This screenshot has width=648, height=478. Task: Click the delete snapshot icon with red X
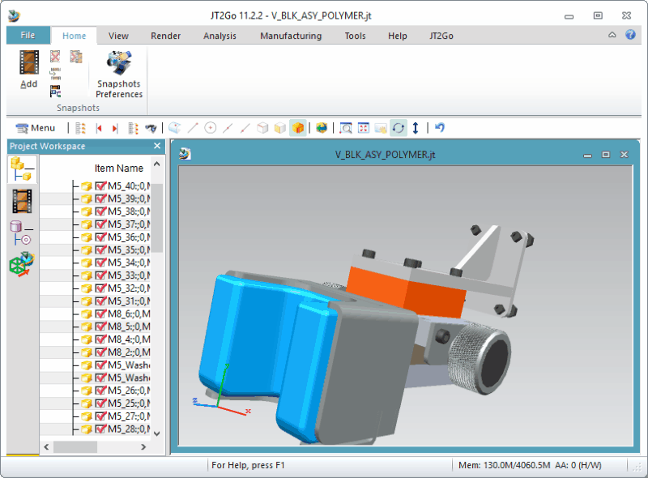[55, 56]
